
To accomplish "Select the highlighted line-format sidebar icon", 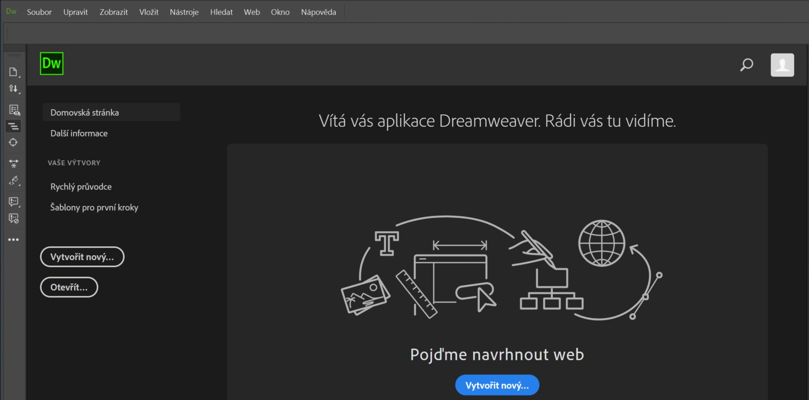I will click(x=14, y=125).
